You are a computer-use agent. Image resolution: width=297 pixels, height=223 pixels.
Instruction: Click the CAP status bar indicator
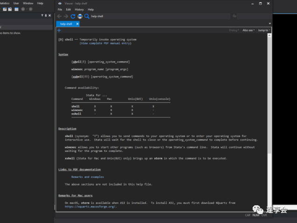(x=247, y=215)
